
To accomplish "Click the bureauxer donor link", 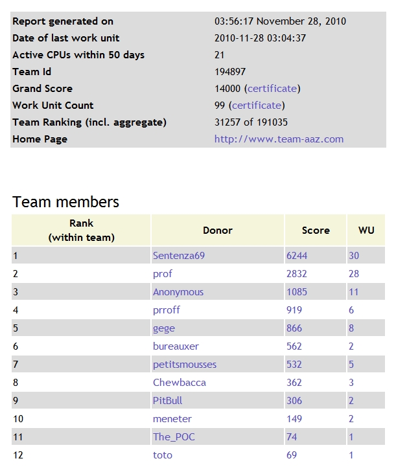I will click(176, 346).
